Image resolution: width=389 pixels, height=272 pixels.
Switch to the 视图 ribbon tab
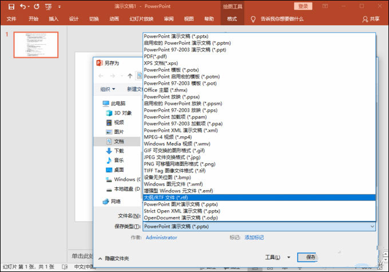point(189,19)
